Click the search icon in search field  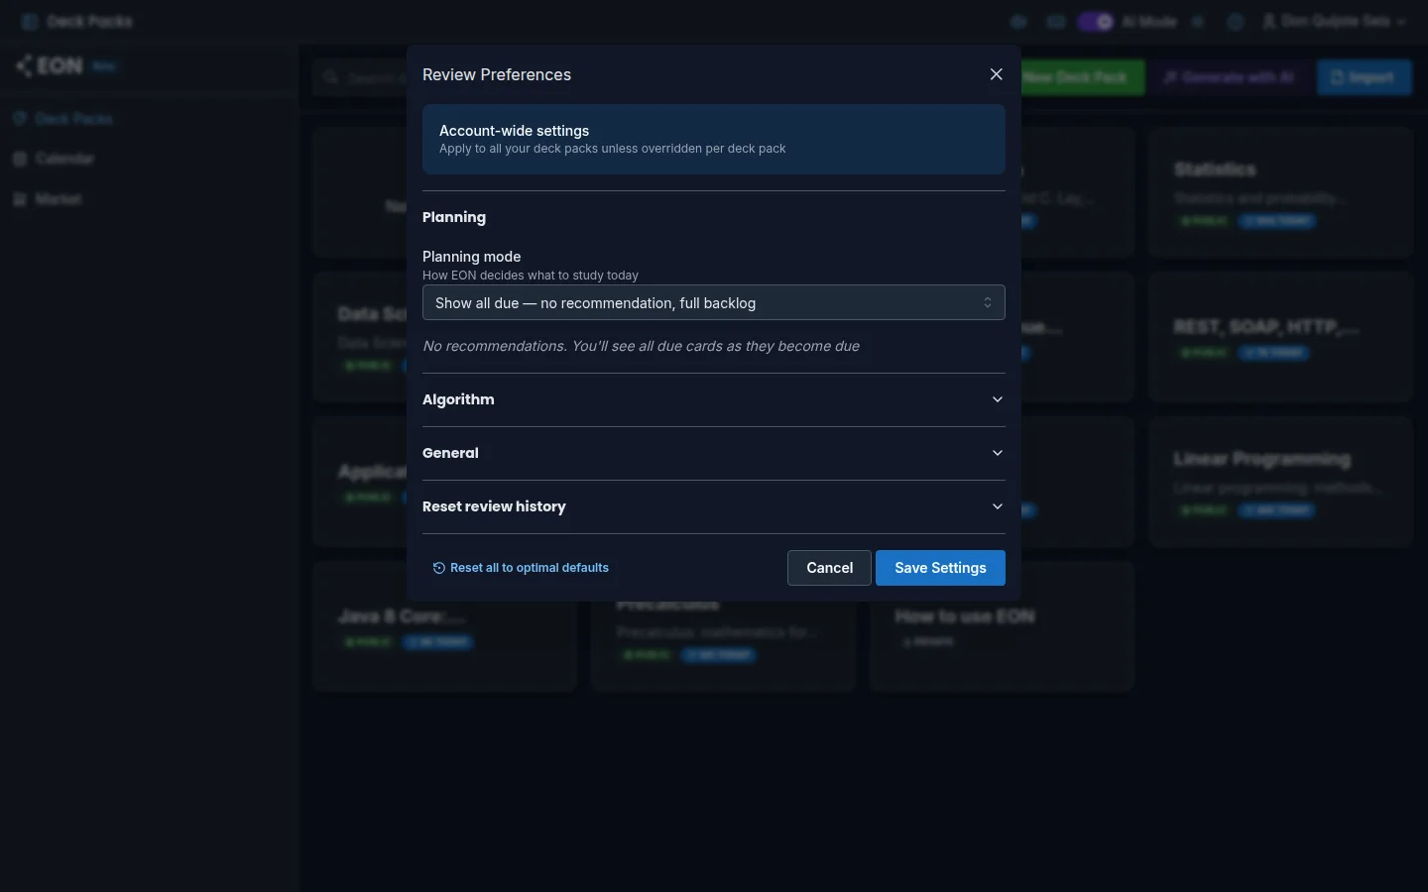click(331, 77)
